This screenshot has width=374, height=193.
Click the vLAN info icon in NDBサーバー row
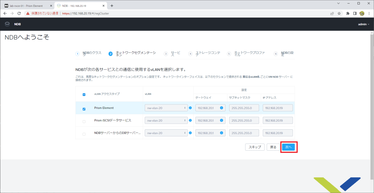[190, 133]
